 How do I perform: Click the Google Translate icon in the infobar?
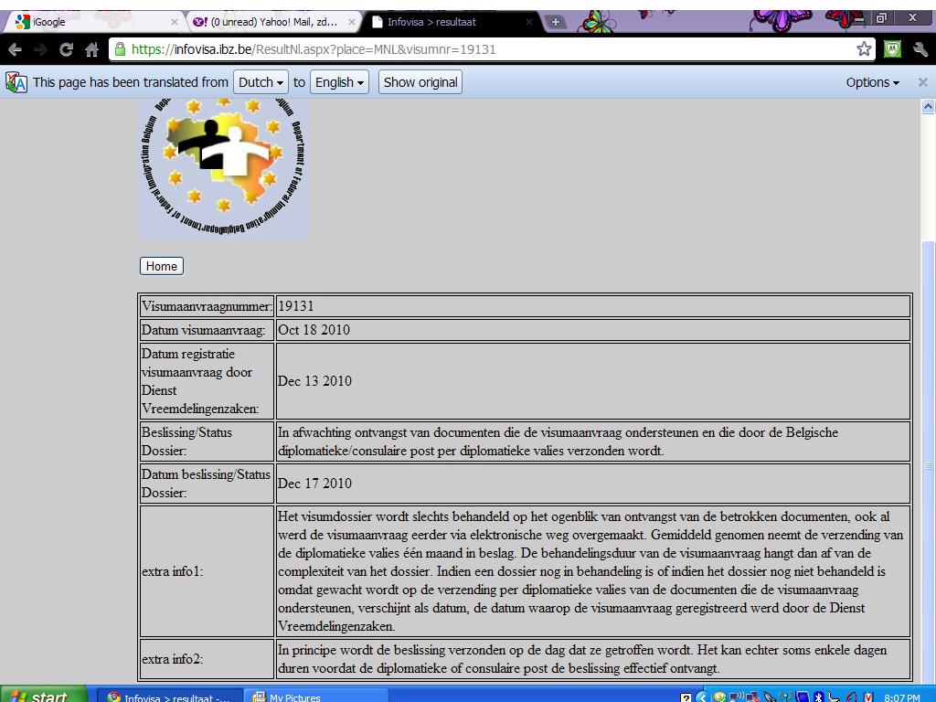[15, 82]
